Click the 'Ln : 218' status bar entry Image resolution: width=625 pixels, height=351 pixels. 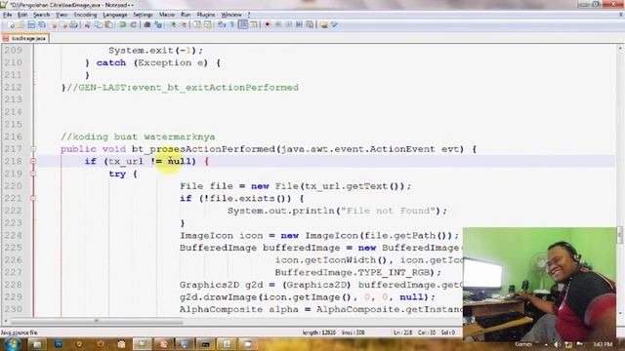coord(402,332)
